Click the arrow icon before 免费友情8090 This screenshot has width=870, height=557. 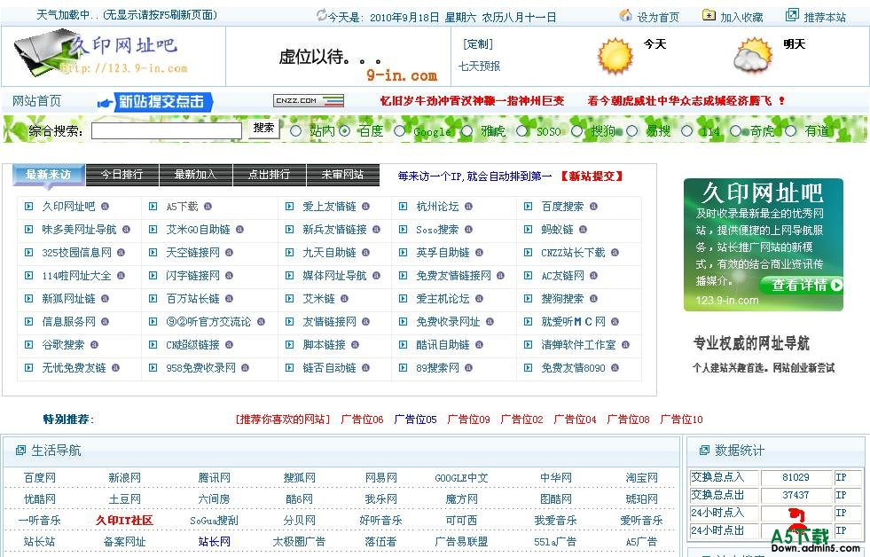pos(529,367)
